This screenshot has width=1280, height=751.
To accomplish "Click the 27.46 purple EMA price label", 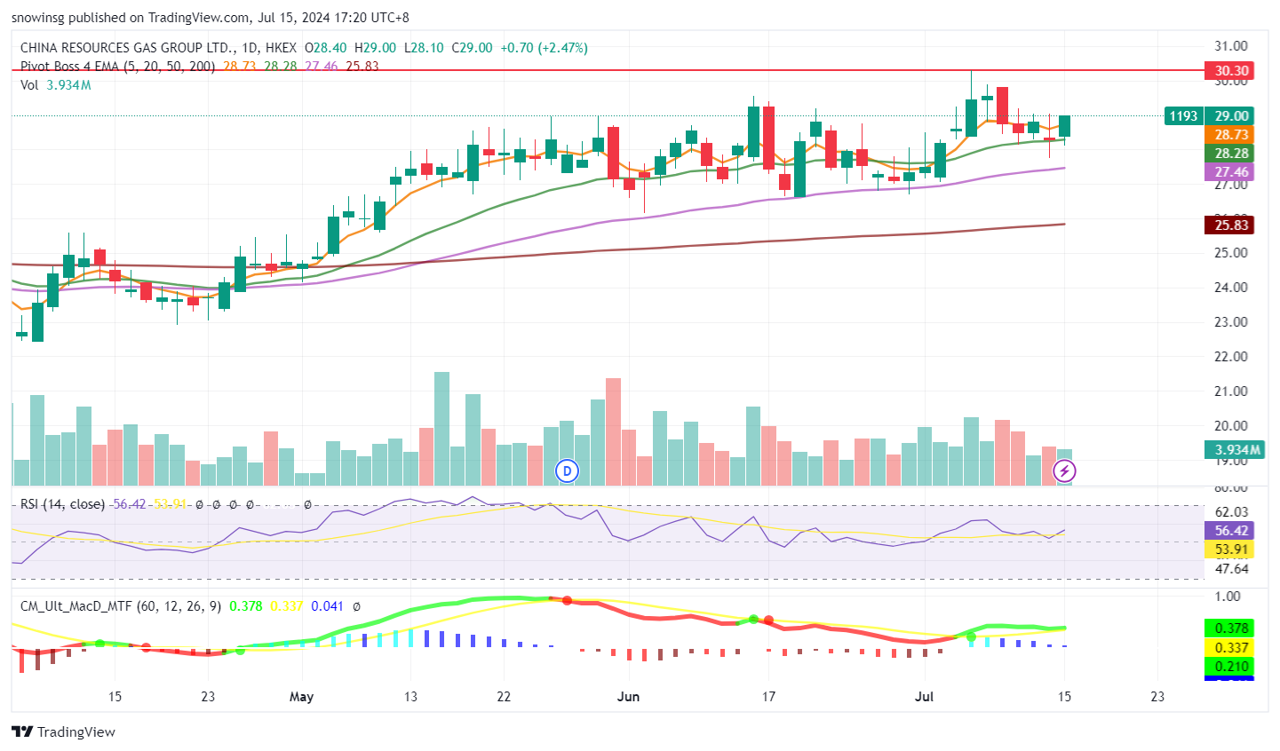I will (1229, 171).
